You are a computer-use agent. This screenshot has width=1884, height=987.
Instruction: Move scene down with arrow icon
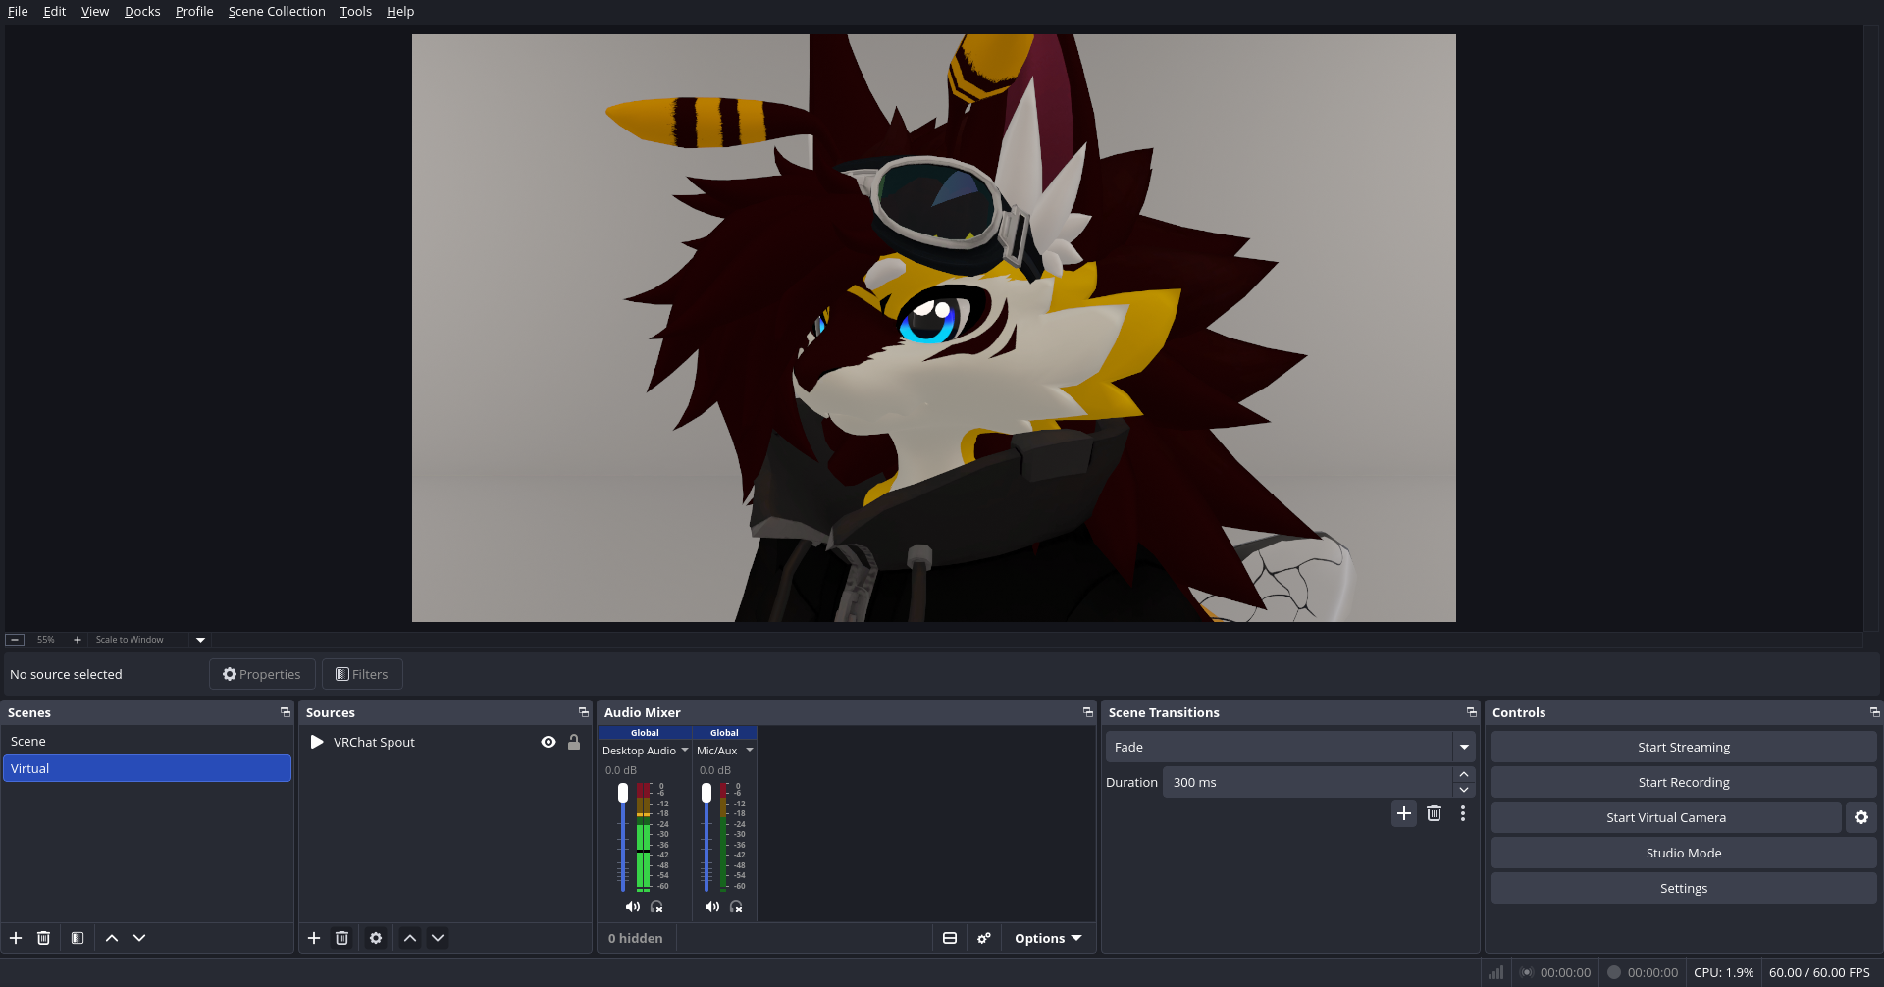click(x=139, y=938)
